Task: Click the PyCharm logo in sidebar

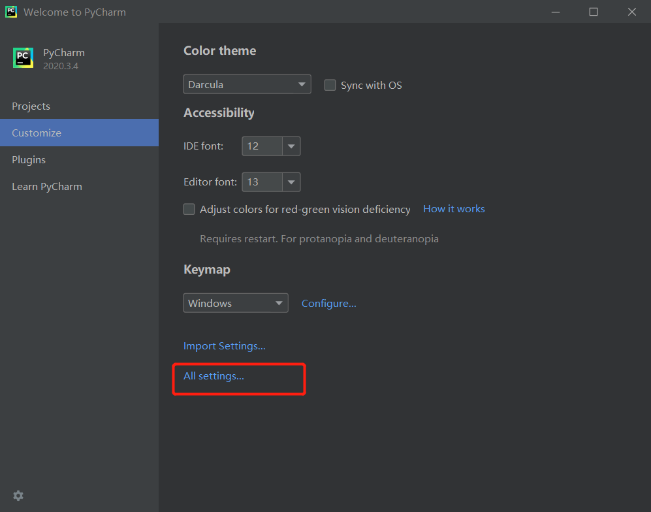Action: (x=23, y=58)
